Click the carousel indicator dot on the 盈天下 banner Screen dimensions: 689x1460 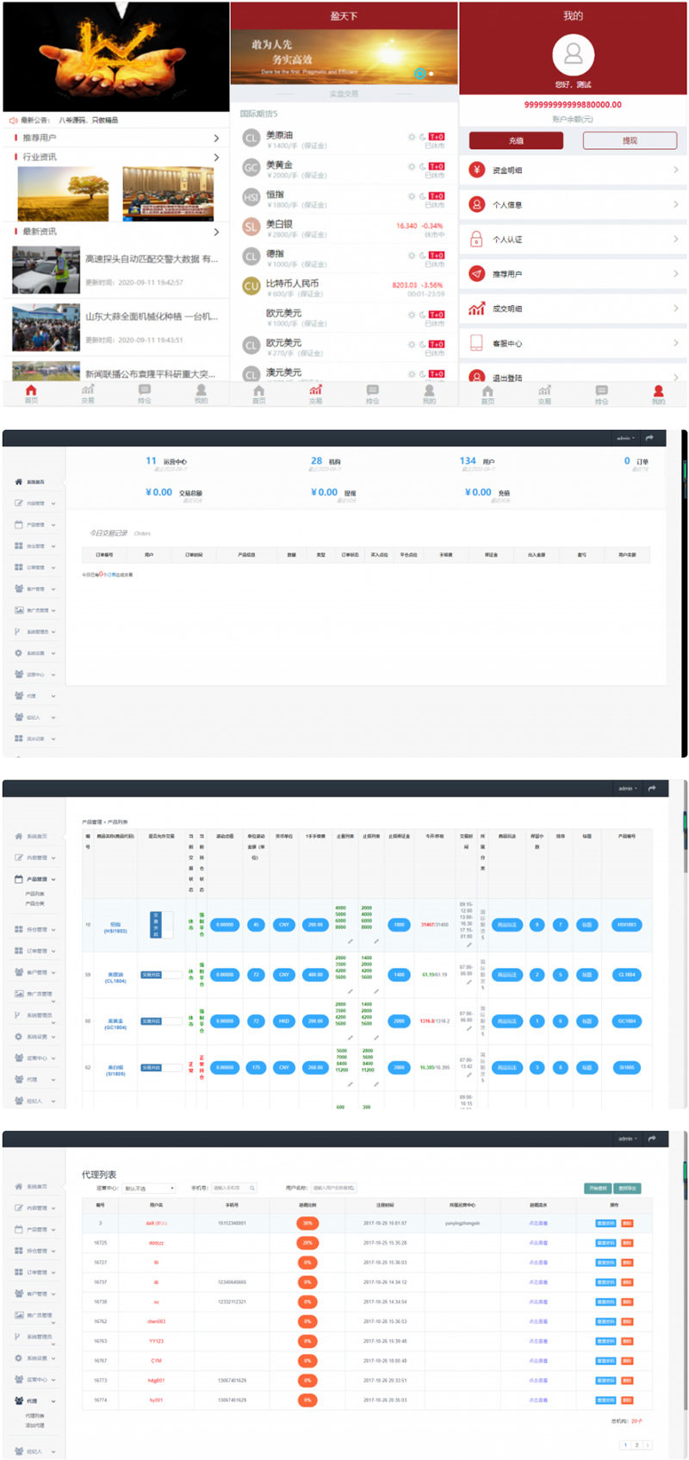coord(419,73)
